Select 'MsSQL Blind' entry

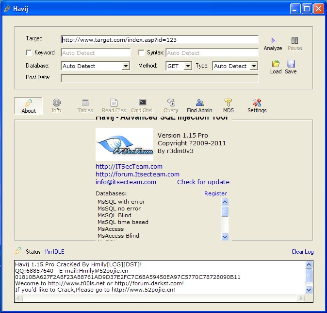(114, 215)
